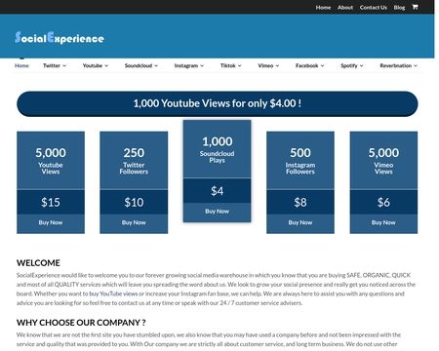Screen dimensions: 439x351
Task: Click the $8 price
Action: 300,202
